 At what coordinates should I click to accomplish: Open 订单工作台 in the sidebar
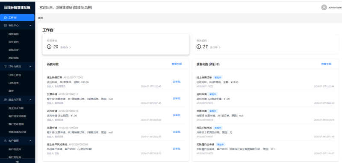[15, 75]
